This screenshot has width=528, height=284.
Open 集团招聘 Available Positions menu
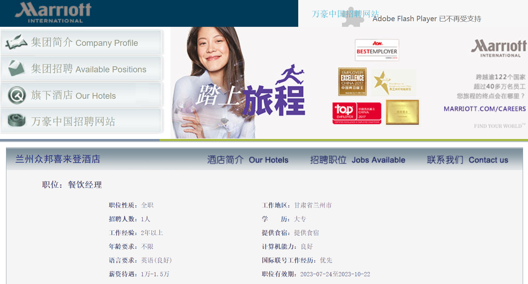click(x=82, y=68)
